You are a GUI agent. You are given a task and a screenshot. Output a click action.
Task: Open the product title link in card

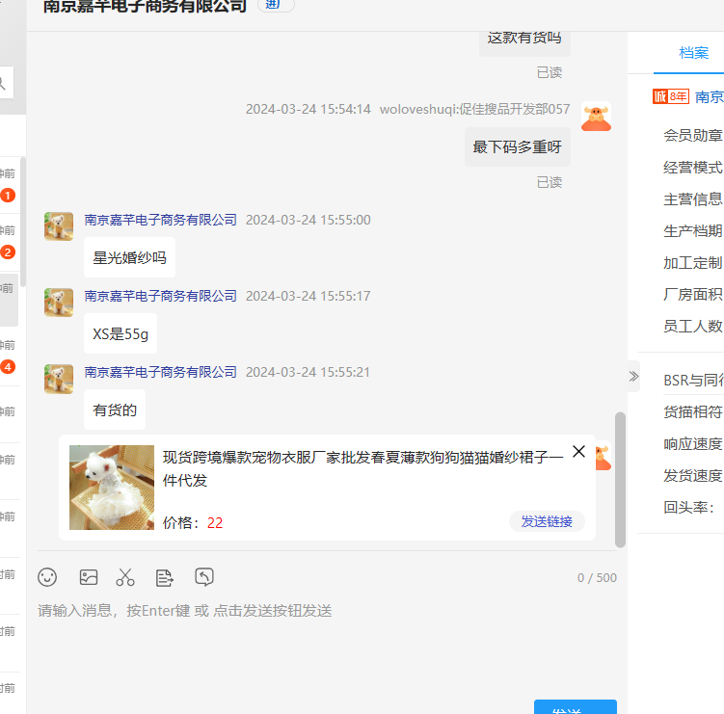pyautogui.click(x=362, y=468)
